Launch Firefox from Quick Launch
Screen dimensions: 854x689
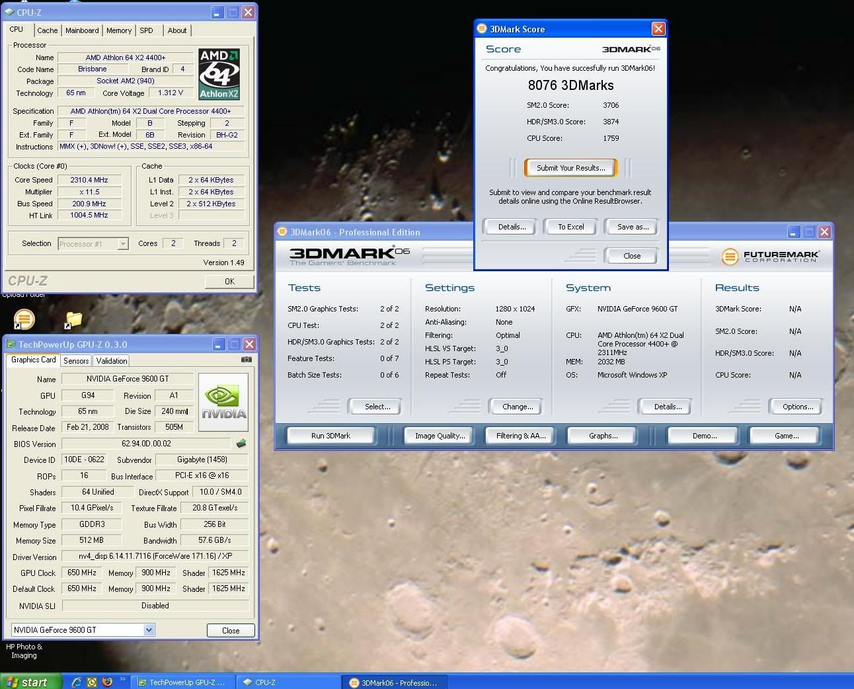click(x=107, y=682)
